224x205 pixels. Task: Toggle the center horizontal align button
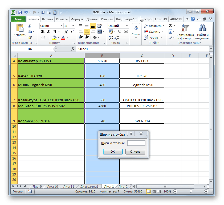click(x=87, y=32)
